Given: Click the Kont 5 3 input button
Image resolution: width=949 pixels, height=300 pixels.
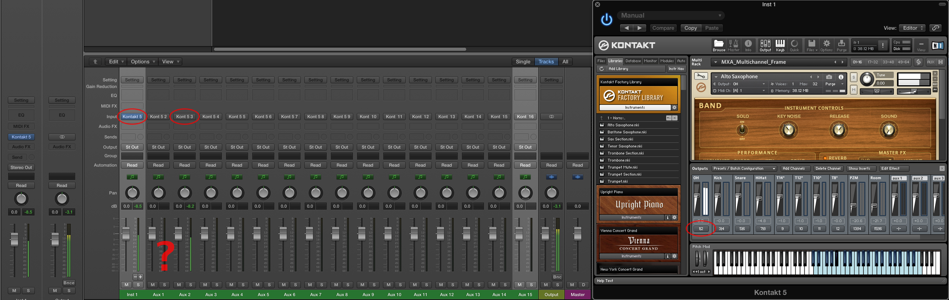Looking at the screenshot, I should click(x=185, y=117).
